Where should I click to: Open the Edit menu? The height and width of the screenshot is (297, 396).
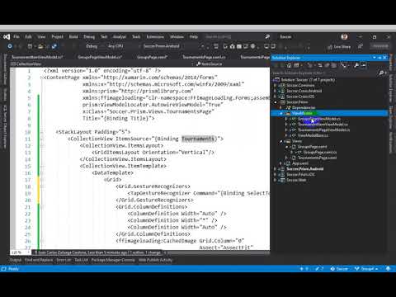(x=28, y=36)
